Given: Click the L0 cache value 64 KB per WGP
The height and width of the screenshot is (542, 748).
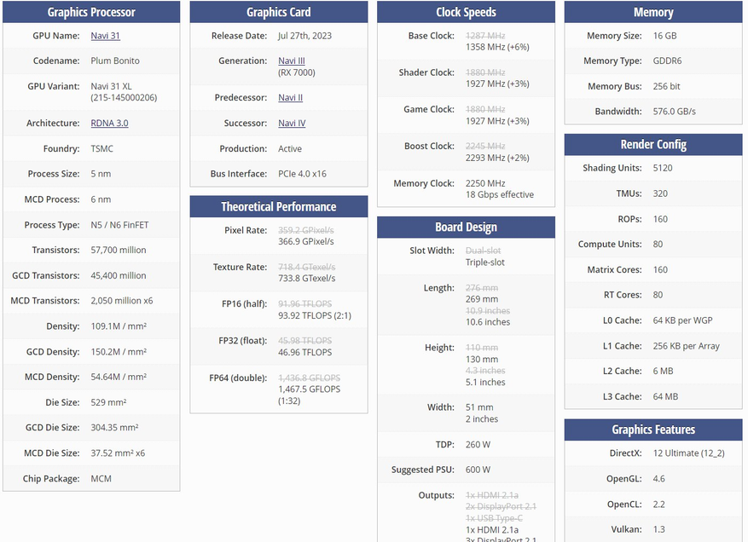Looking at the screenshot, I should click(x=682, y=320).
